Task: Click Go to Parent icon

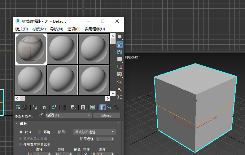Action: click(x=110, y=107)
